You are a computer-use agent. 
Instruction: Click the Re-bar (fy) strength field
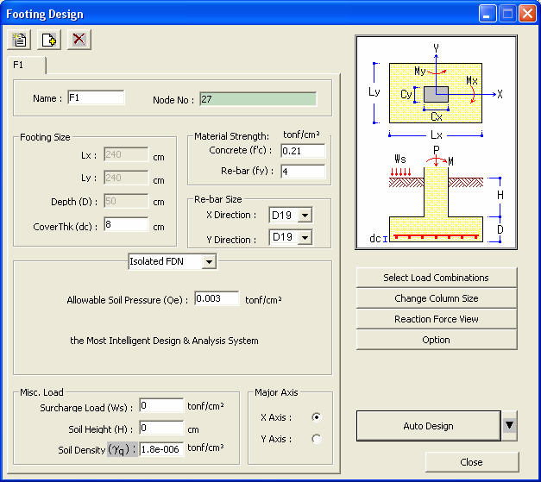point(303,172)
